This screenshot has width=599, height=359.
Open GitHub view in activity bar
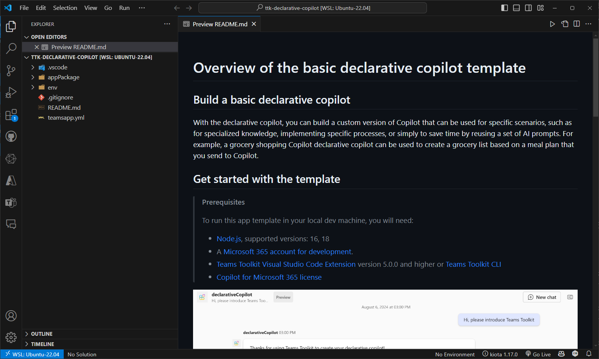pos(11,136)
